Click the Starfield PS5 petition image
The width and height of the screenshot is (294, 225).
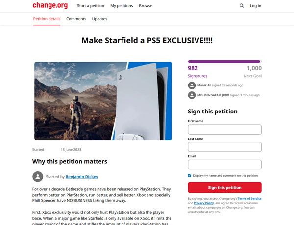coord(103,101)
